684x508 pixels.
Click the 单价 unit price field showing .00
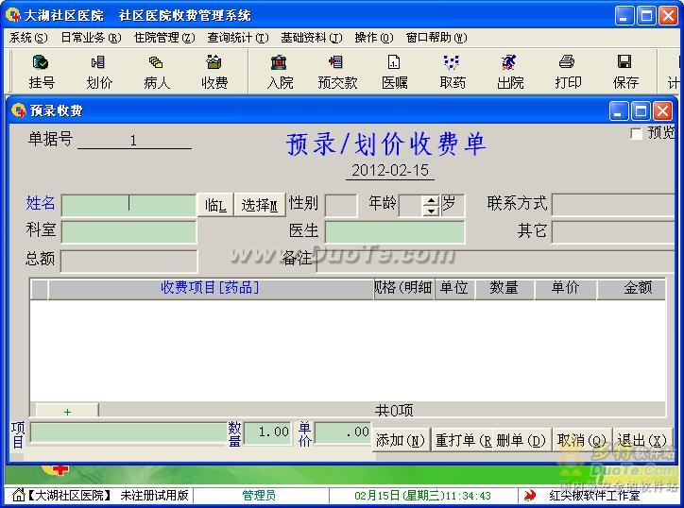click(343, 433)
